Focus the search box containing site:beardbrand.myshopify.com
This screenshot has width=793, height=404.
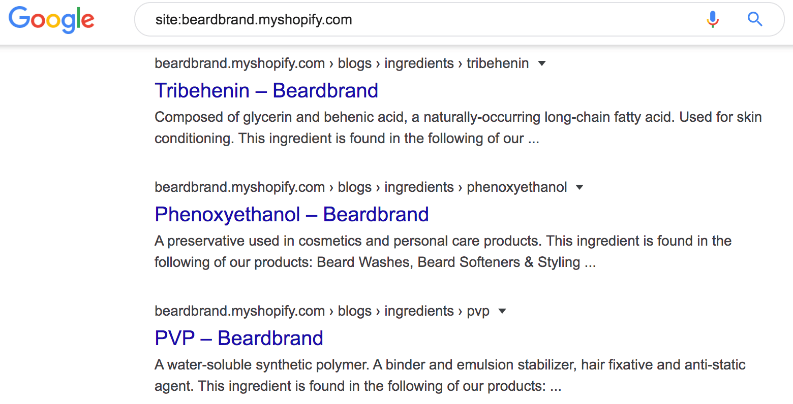(407, 20)
